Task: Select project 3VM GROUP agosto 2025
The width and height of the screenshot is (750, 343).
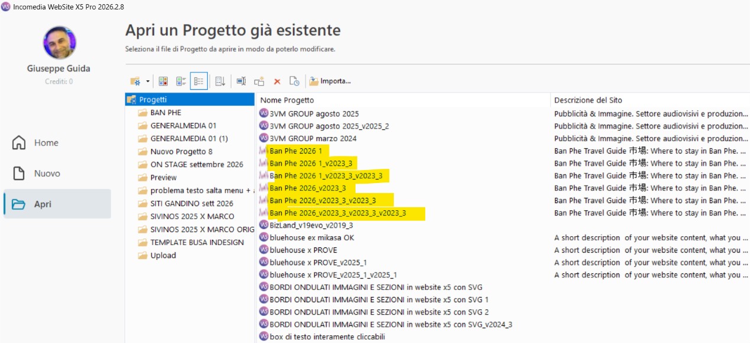Action: click(314, 113)
